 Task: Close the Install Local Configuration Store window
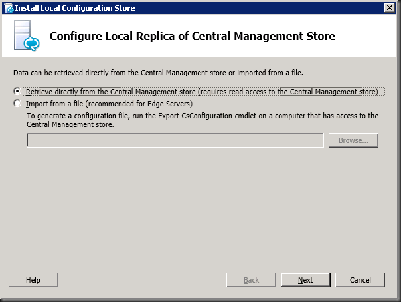(x=389, y=8)
